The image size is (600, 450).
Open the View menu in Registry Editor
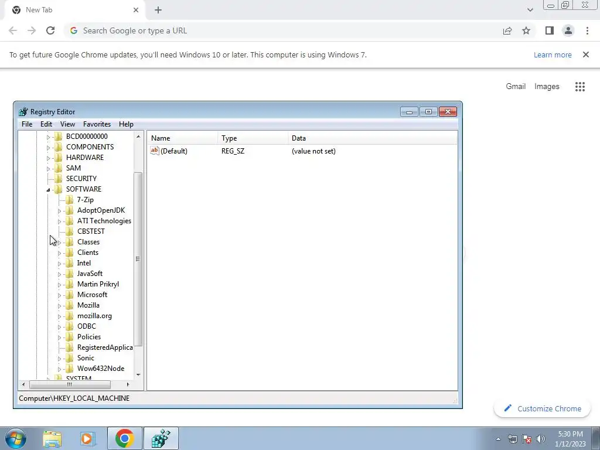point(67,124)
